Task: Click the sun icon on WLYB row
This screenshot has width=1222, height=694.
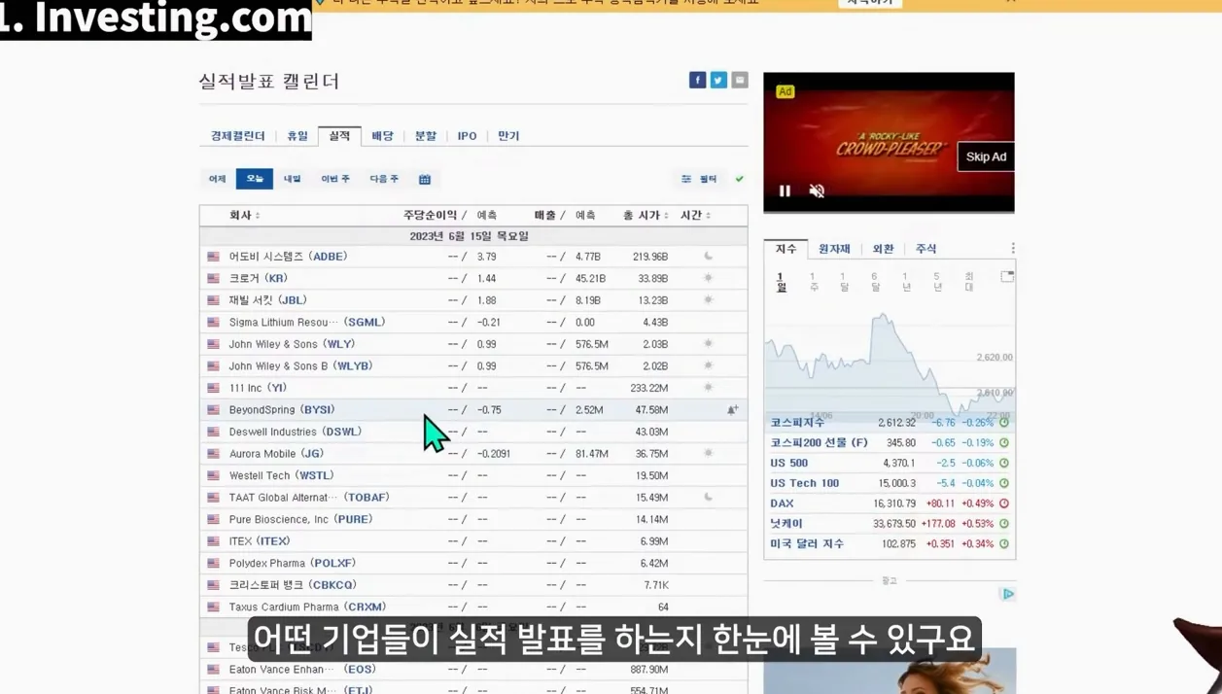Action: 708,366
